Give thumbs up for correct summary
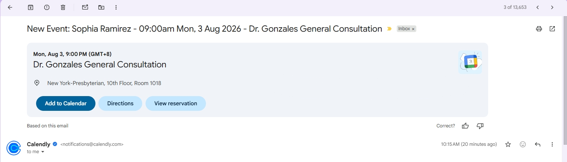The image size is (567, 162). tap(465, 126)
